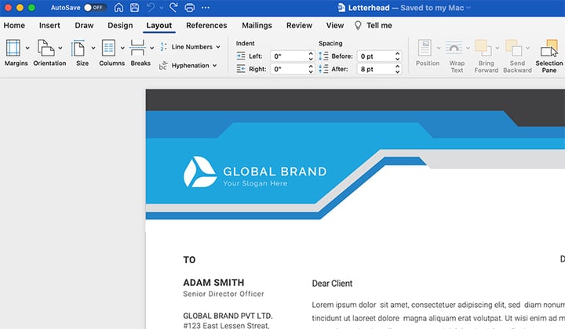Viewport: 565px width, 329px height.
Task: Click the Print icon
Action: coord(190,8)
